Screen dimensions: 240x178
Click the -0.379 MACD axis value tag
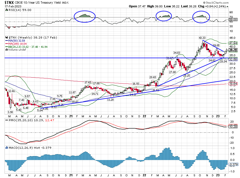click(x=233, y=165)
